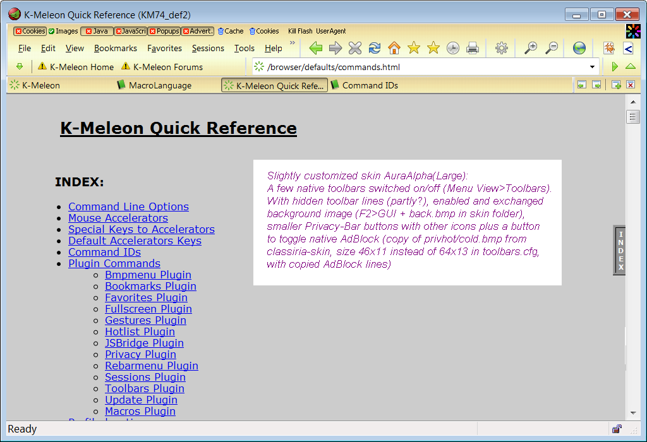
Task: Clear Cookies via trash button
Action: (x=264, y=31)
